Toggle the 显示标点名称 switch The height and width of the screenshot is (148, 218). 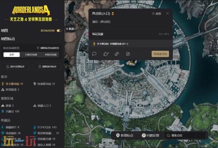click(x=59, y=31)
